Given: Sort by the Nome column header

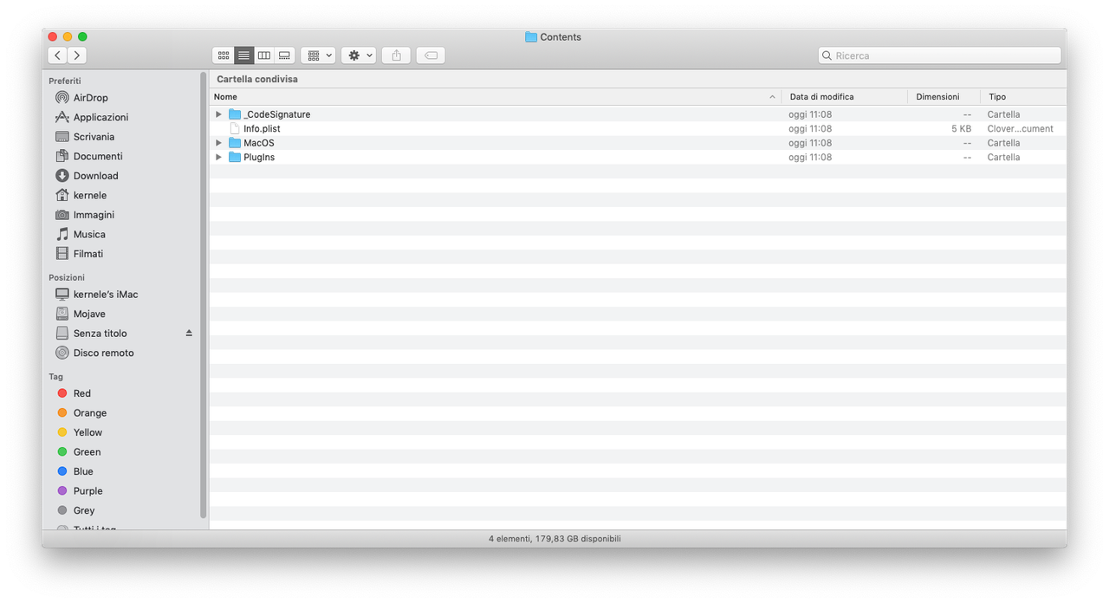Looking at the screenshot, I should (x=495, y=97).
